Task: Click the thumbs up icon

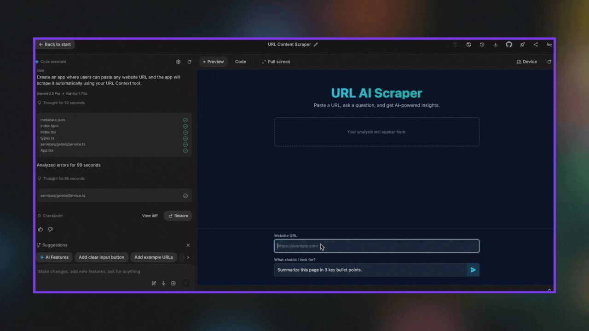Action: (40, 229)
